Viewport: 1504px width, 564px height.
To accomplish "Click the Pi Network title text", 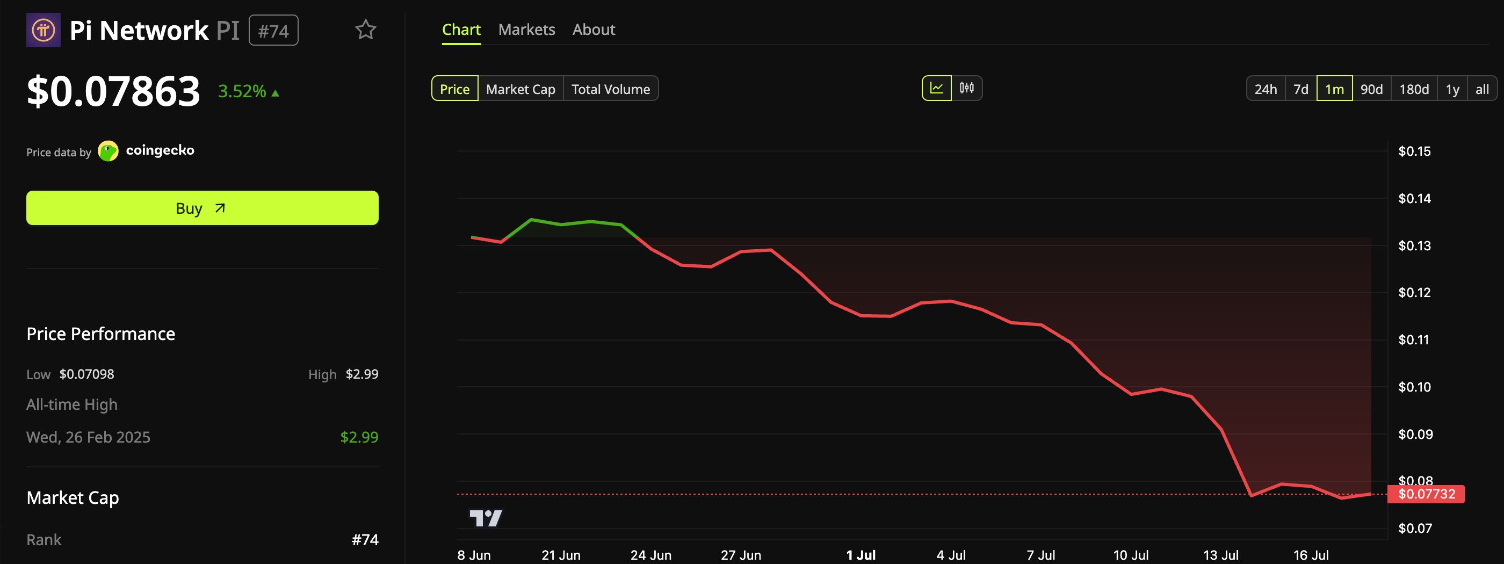I will click(x=139, y=31).
